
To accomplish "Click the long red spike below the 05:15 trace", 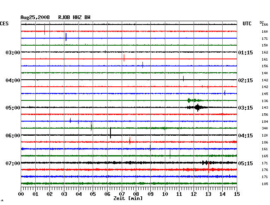I will (x=209, y=167).
